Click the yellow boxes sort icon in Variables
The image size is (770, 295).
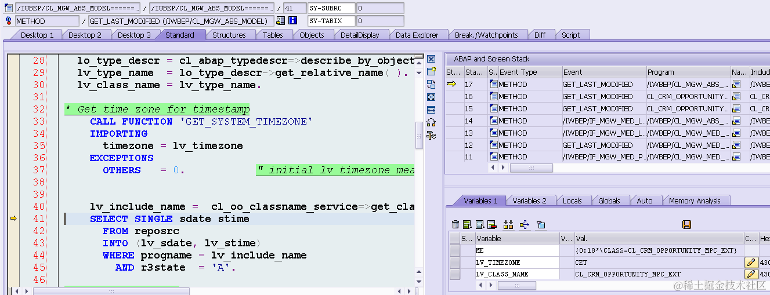tap(508, 224)
